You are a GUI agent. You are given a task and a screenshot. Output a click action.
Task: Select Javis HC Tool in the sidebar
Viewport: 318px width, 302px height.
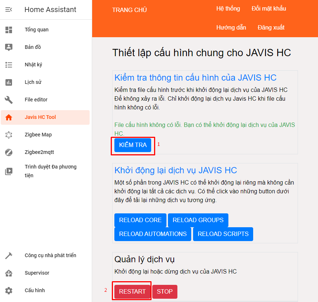coord(45,117)
